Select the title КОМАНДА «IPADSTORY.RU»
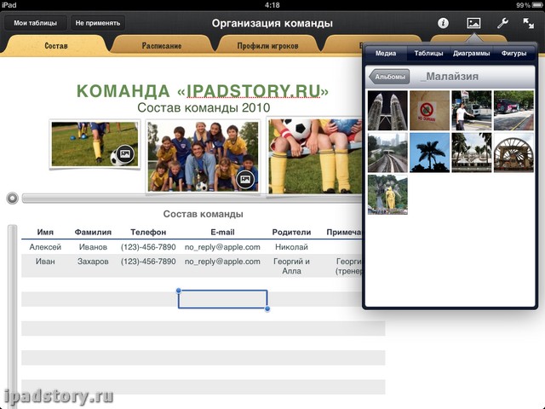 tap(203, 91)
